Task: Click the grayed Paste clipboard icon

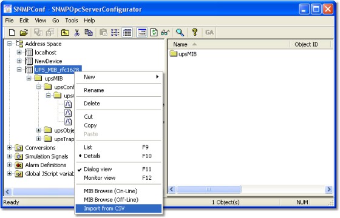Action: 103,33
